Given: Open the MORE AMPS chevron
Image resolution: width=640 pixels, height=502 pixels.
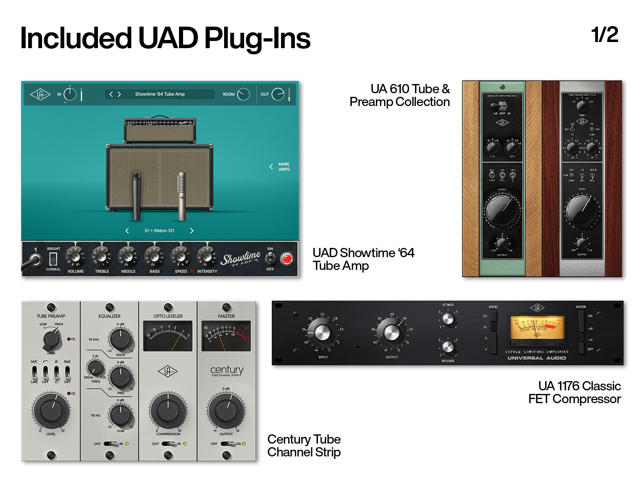Looking at the screenshot, I should point(271,166).
